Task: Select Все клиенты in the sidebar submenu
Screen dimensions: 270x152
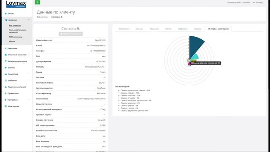Action: [x=15, y=25]
